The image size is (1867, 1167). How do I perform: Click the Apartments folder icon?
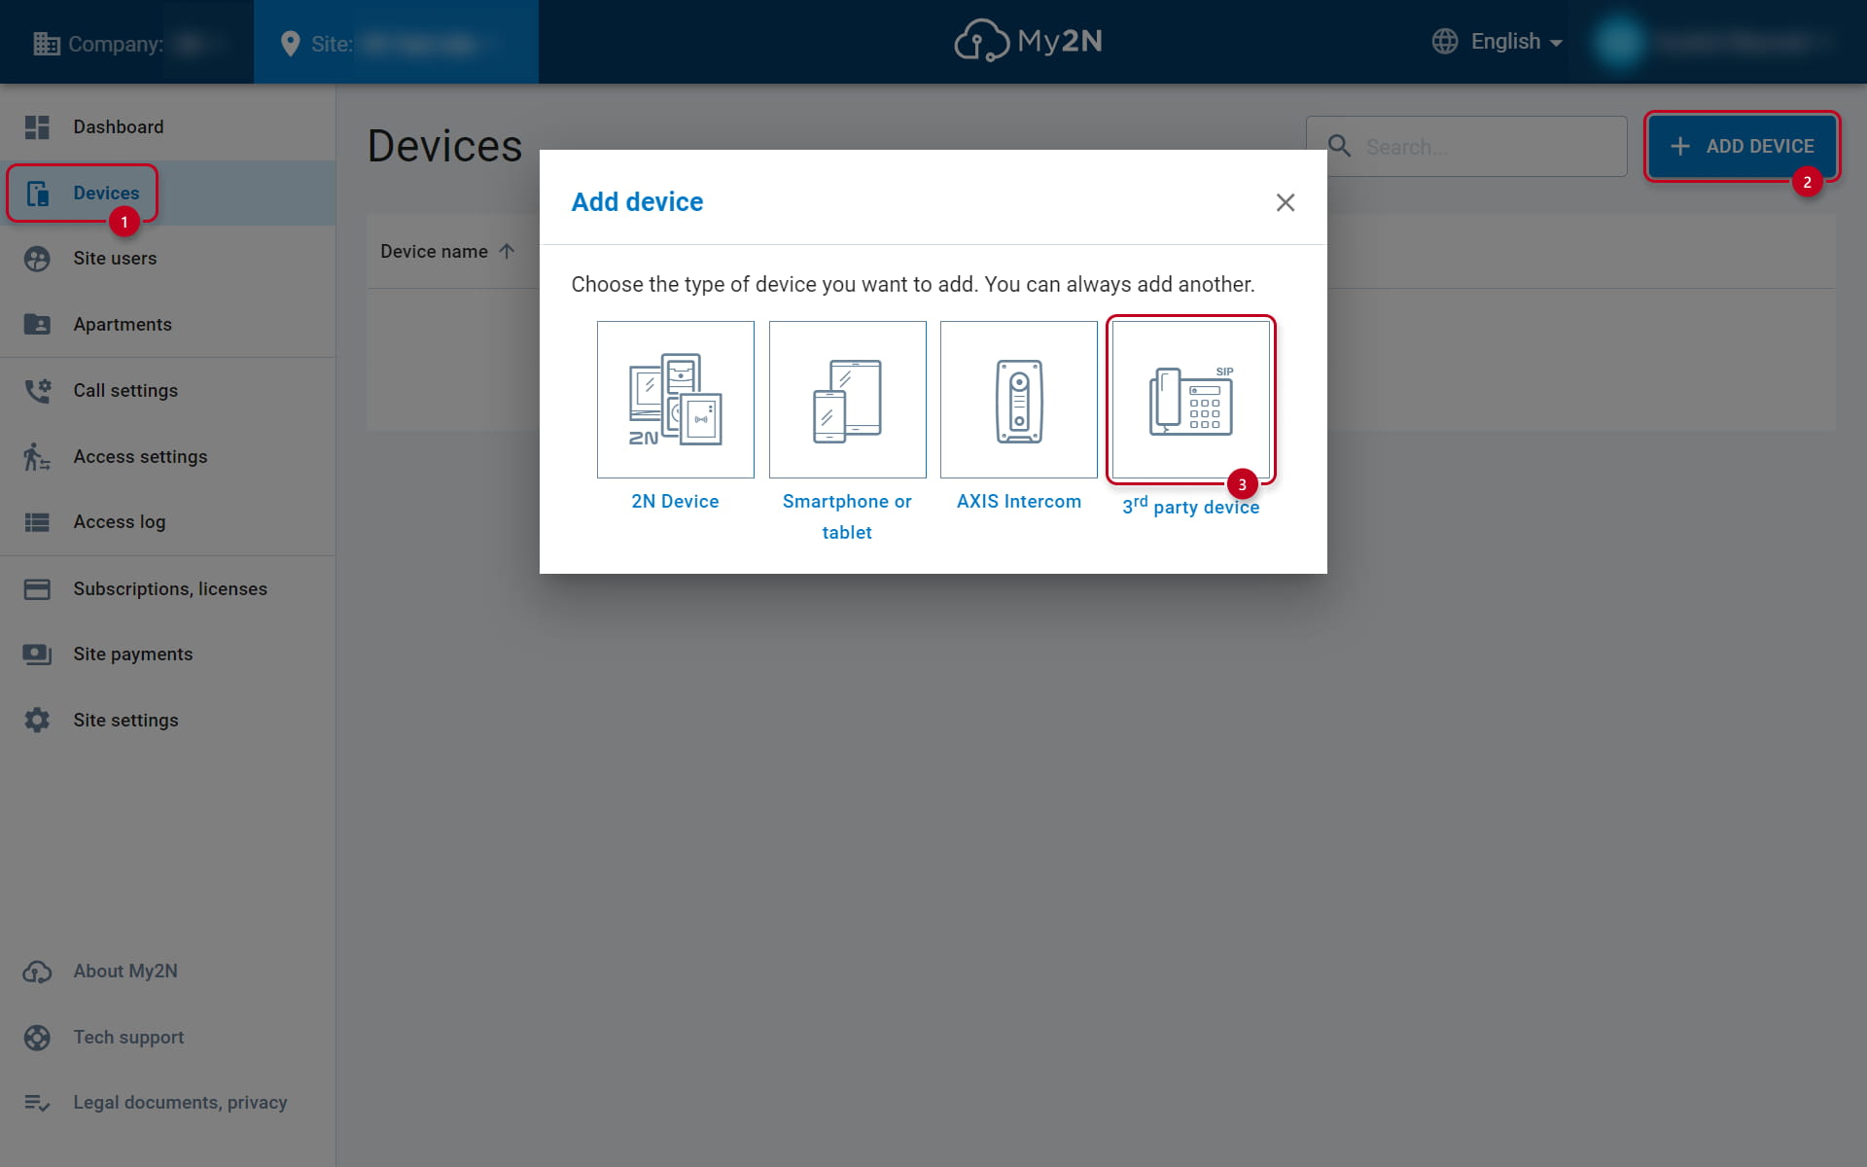click(37, 324)
